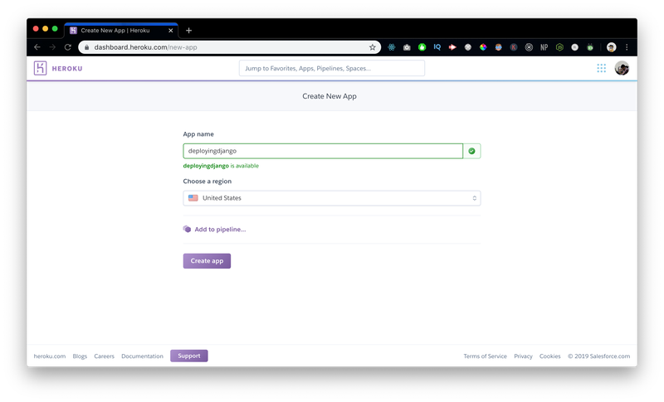Viewport: 664px width, 402px height.
Task: Click the Create app button
Action: point(207,261)
